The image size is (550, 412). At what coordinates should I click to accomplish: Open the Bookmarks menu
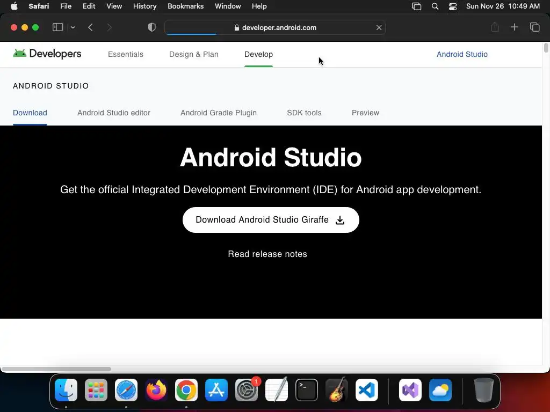point(185,6)
